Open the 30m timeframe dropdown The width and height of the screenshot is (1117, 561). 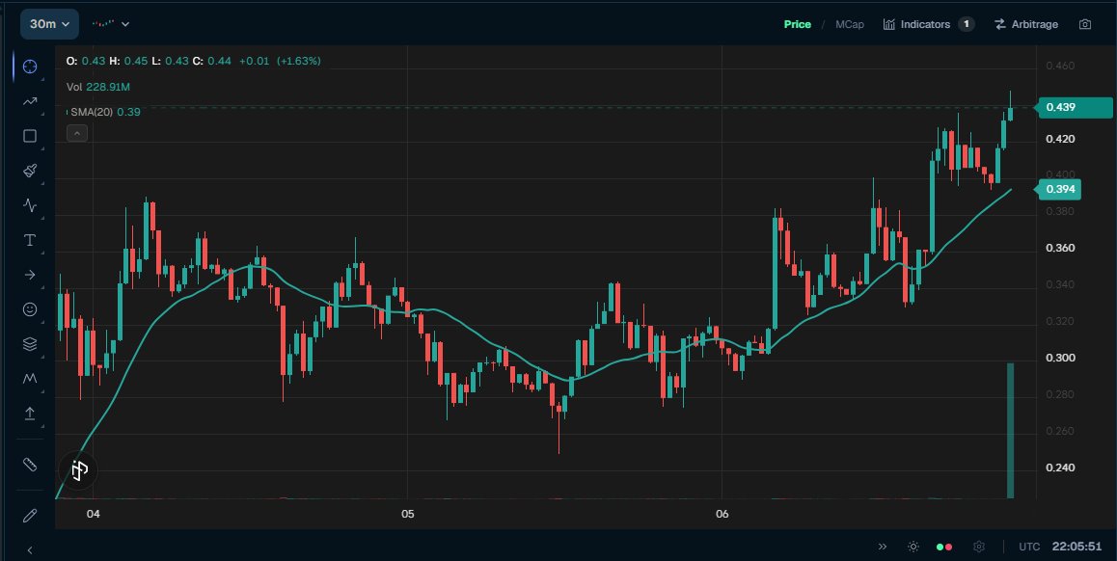pyautogui.click(x=49, y=24)
